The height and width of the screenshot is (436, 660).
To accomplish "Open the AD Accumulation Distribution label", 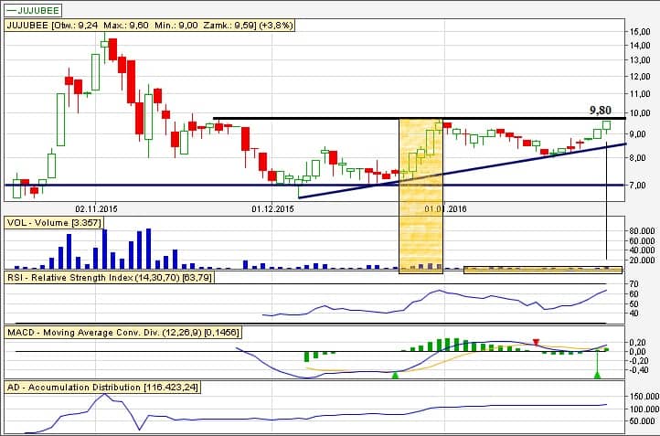I will (x=102, y=388).
